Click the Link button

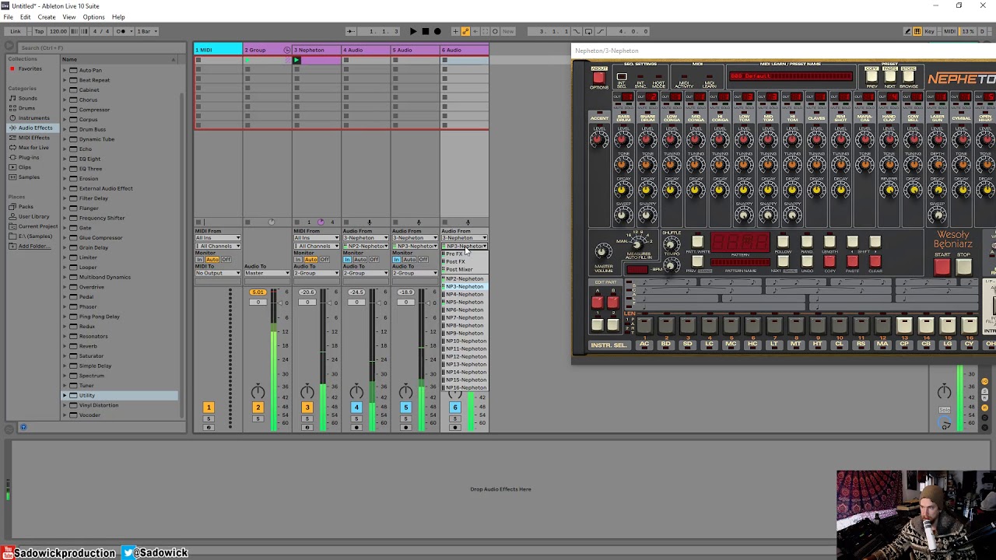click(x=16, y=31)
